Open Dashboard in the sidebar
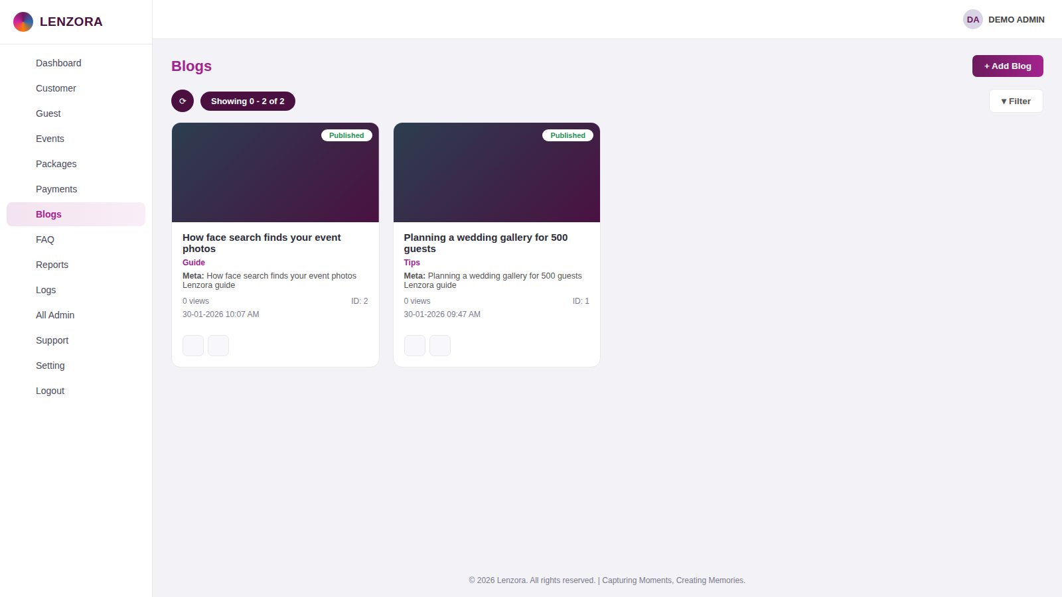Viewport: 1062px width, 597px height. point(76,63)
